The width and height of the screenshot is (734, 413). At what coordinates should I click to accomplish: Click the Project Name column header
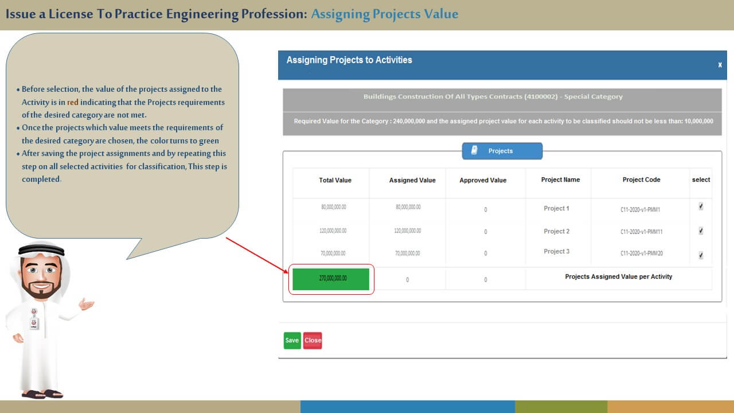click(x=560, y=180)
